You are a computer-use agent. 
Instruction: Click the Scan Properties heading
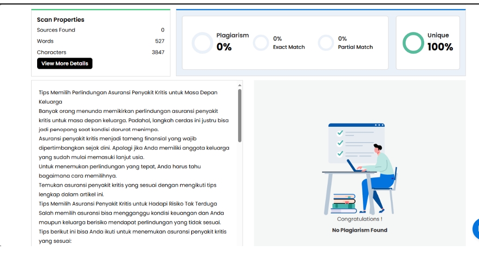pos(60,20)
